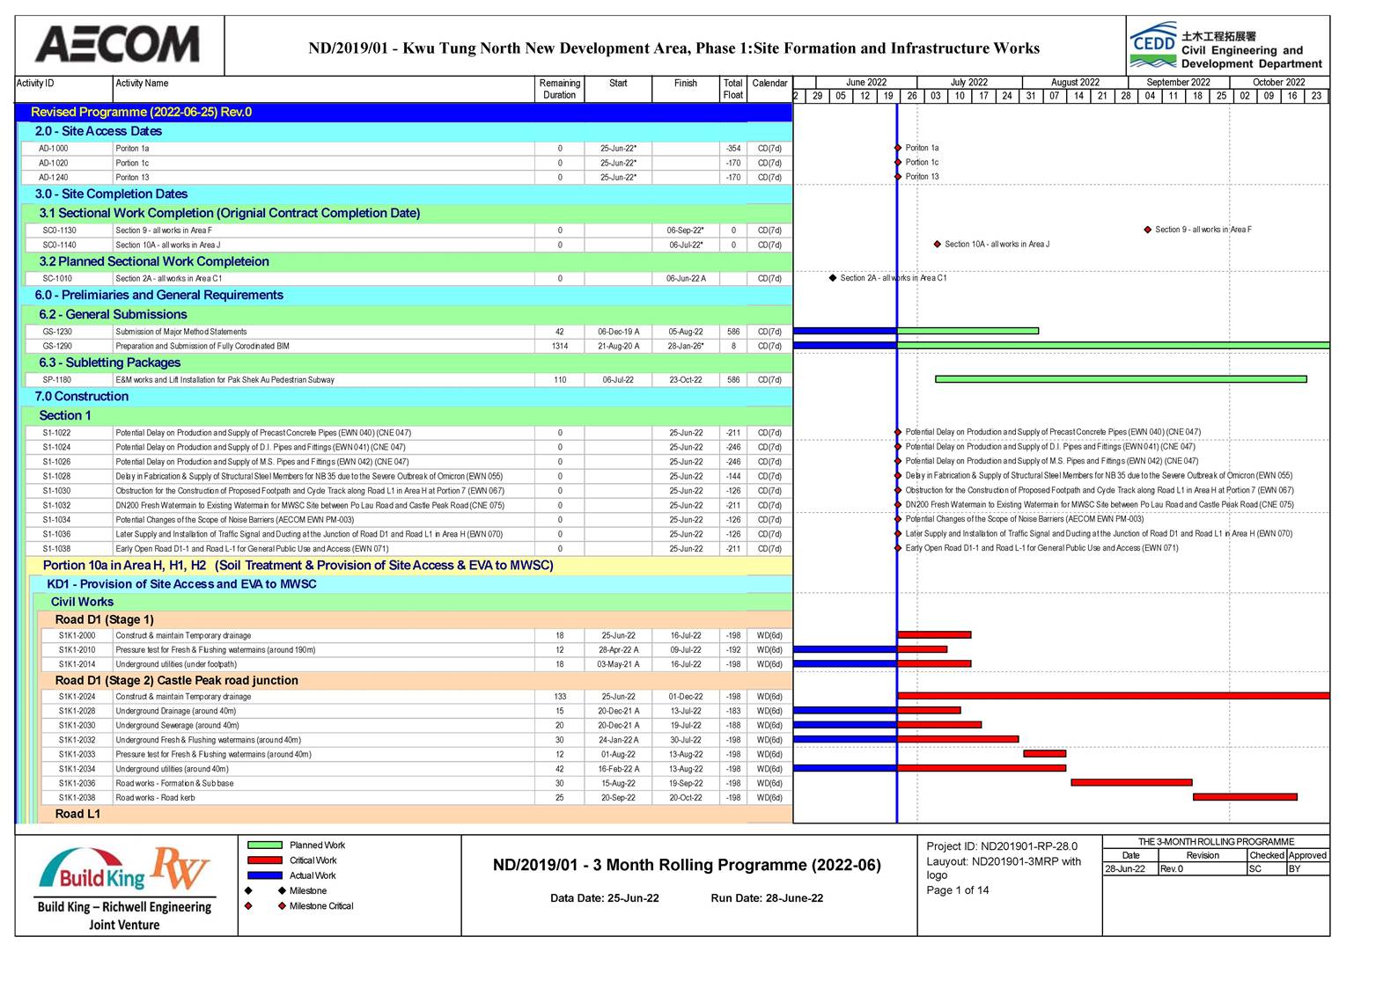Click the Section 9 Area F milestone diamond
This screenshot has width=1398, height=988.
pyautogui.click(x=1148, y=230)
